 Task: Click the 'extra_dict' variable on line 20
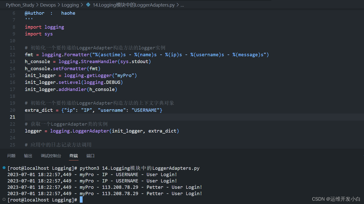click(x=39, y=110)
